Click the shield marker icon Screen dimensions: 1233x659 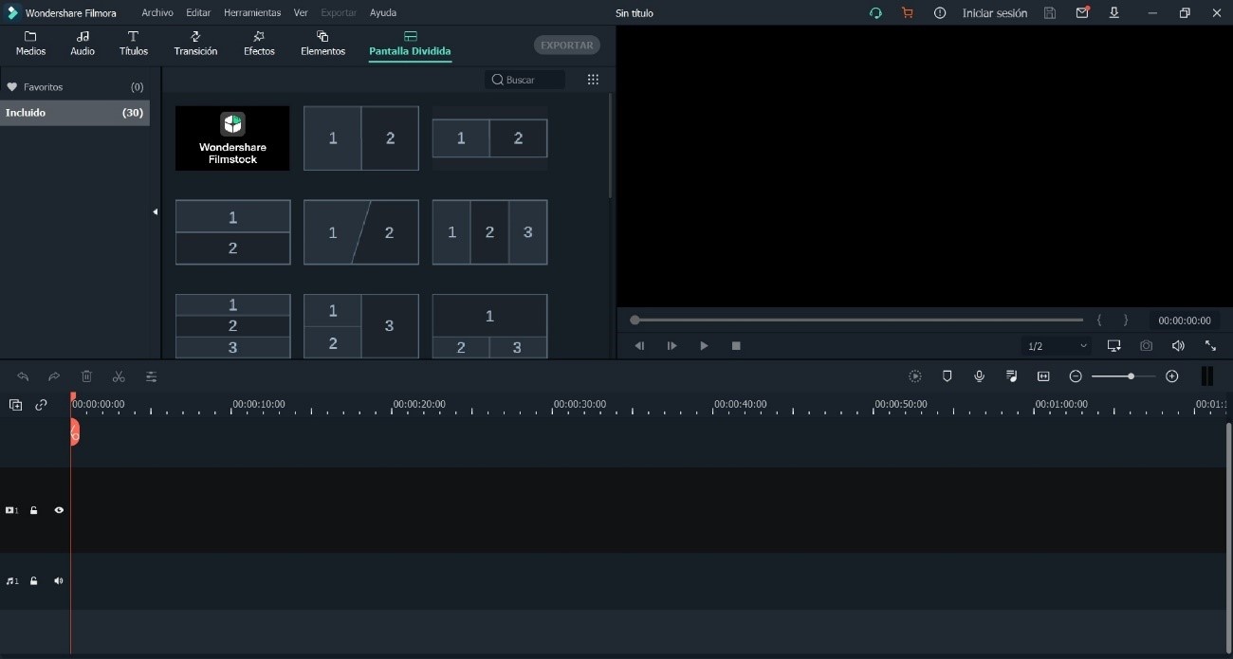click(x=947, y=376)
